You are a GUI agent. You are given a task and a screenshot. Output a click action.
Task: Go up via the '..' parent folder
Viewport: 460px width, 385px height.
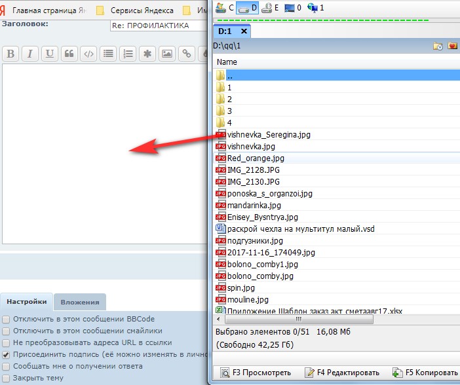pos(229,75)
